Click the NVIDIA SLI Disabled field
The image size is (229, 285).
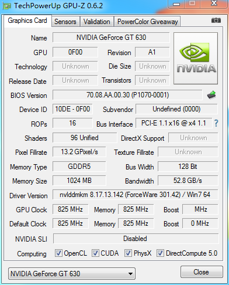click(x=136, y=239)
